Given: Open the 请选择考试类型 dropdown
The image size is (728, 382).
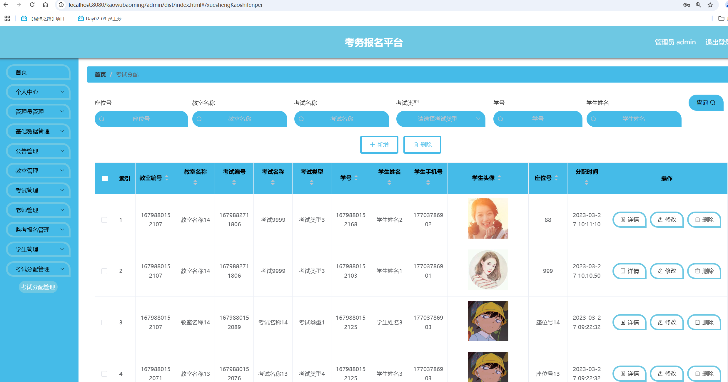Looking at the screenshot, I should 440,119.
